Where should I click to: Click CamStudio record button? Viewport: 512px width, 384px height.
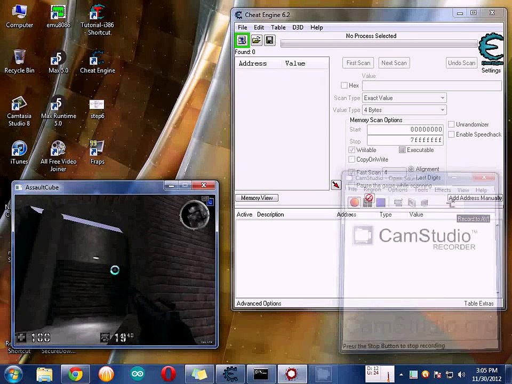(x=354, y=203)
